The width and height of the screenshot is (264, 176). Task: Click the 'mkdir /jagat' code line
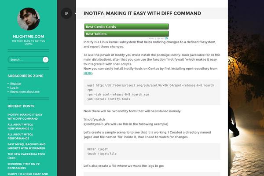[x=98, y=149]
